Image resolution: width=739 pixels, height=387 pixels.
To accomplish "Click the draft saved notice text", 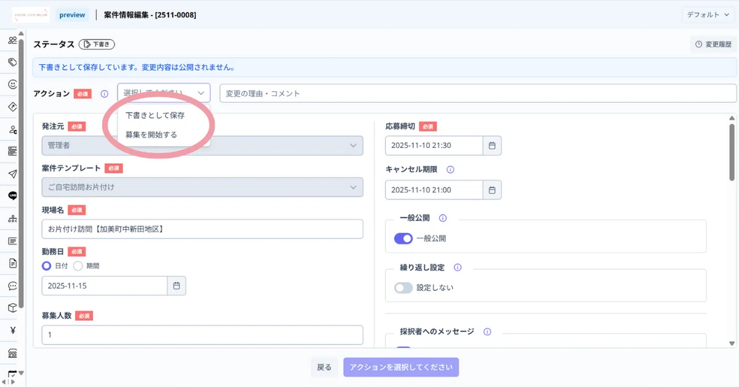I will [x=136, y=67].
